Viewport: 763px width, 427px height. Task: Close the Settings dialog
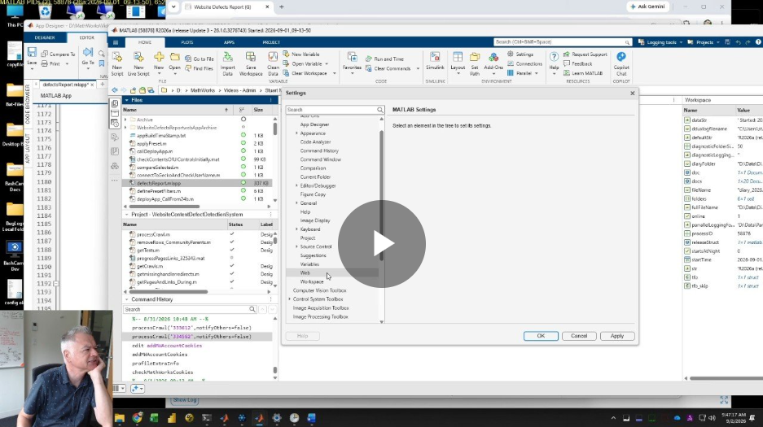pos(633,94)
